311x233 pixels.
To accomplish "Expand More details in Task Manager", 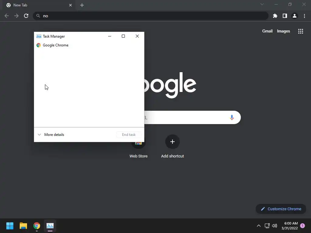I will click(x=51, y=135).
